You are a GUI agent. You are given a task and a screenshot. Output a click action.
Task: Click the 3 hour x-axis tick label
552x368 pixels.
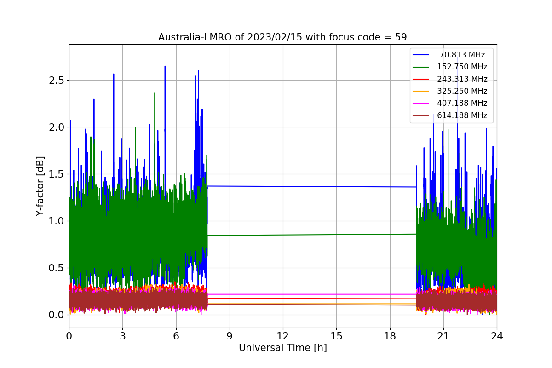click(122, 336)
